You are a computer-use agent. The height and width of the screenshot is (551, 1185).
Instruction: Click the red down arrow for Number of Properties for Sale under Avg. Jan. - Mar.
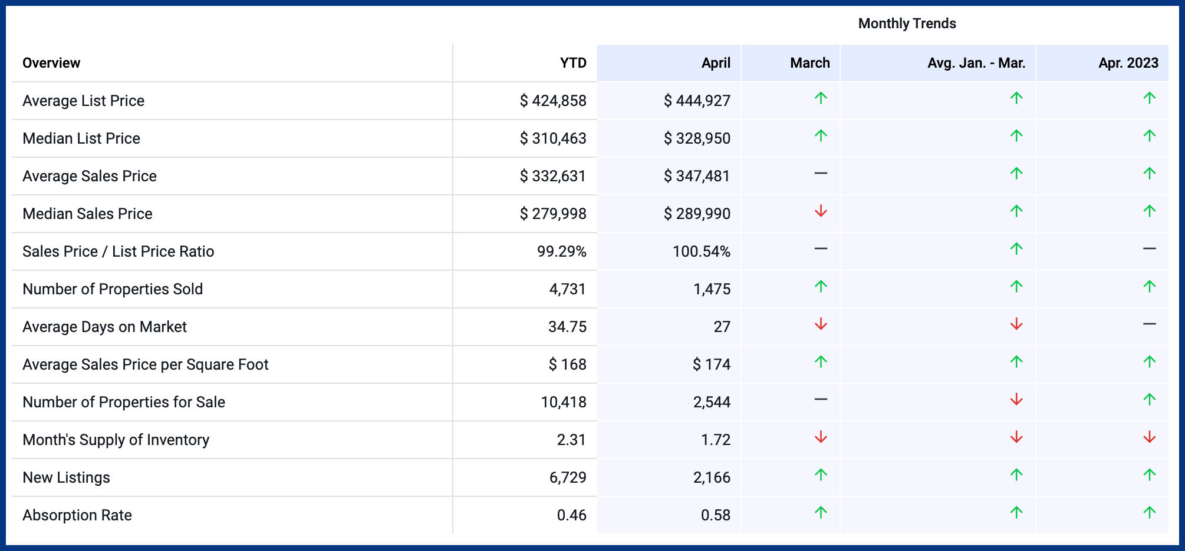pyautogui.click(x=1016, y=400)
